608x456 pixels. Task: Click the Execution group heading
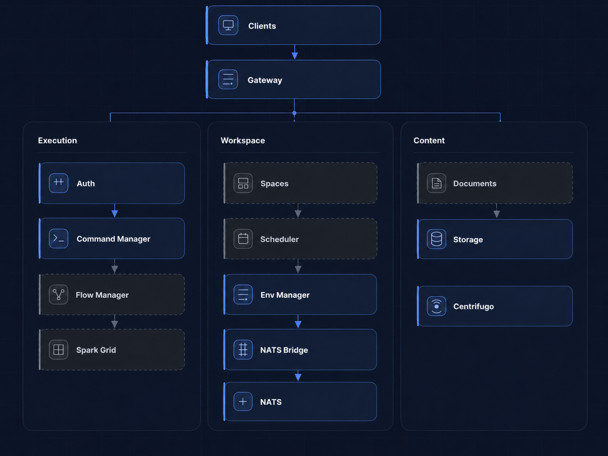[x=58, y=140]
